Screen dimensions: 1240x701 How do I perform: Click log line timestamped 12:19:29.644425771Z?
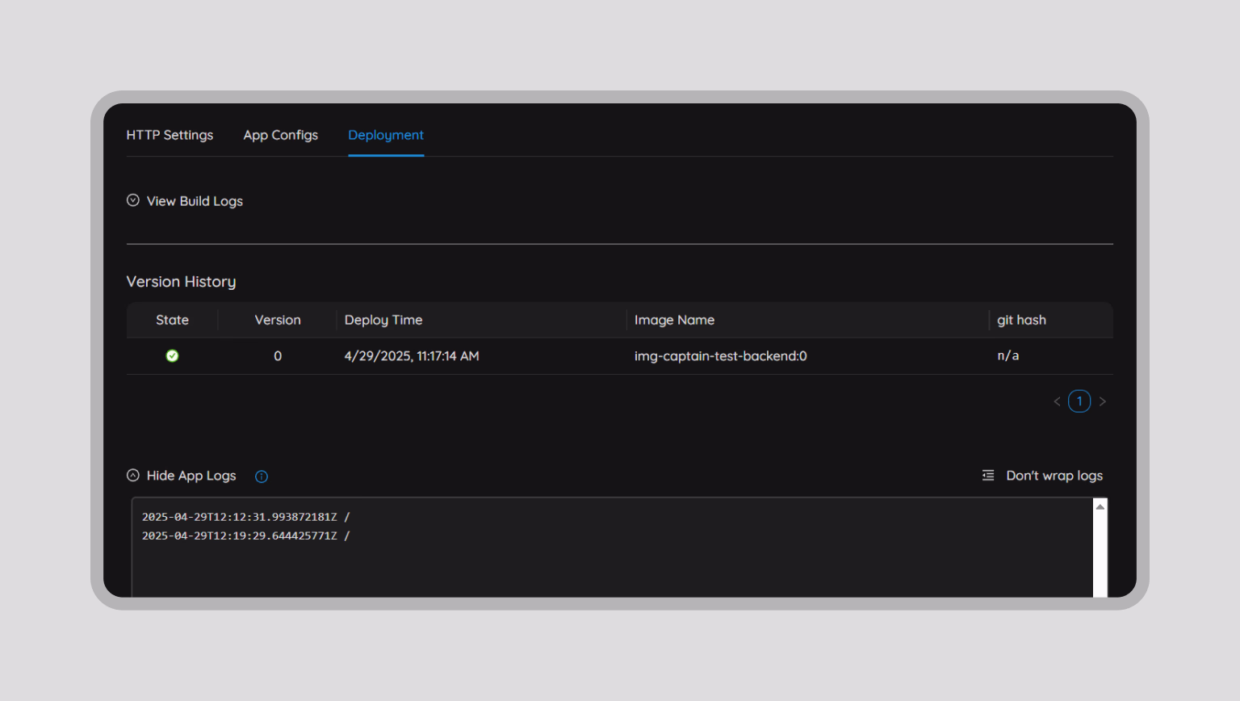(246, 535)
